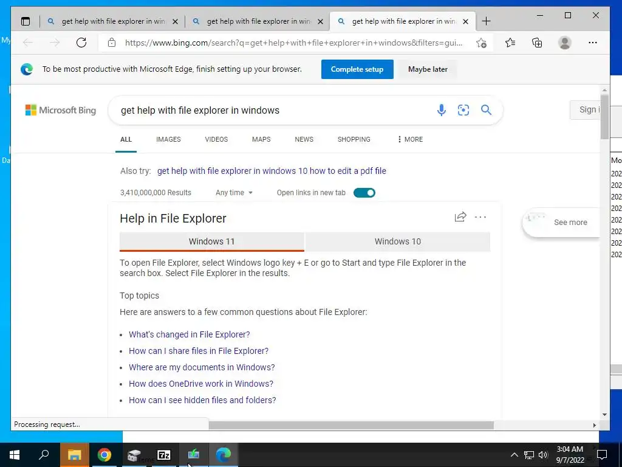Click the browser back arrow
This screenshot has height=467, width=622.
pyautogui.click(x=28, y=43)
